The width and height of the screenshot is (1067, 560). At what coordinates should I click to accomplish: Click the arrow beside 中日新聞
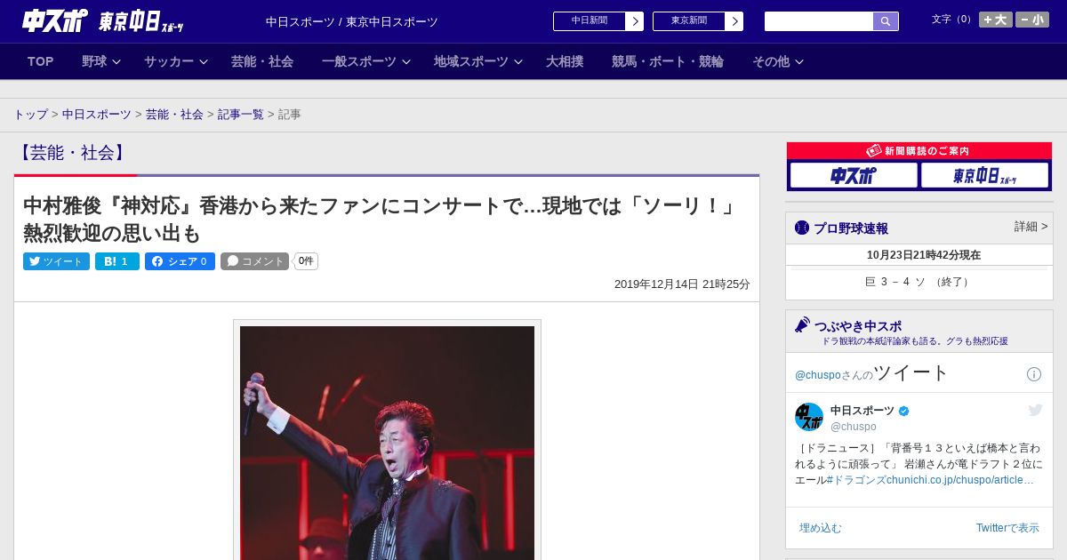[x=635, y=21]
